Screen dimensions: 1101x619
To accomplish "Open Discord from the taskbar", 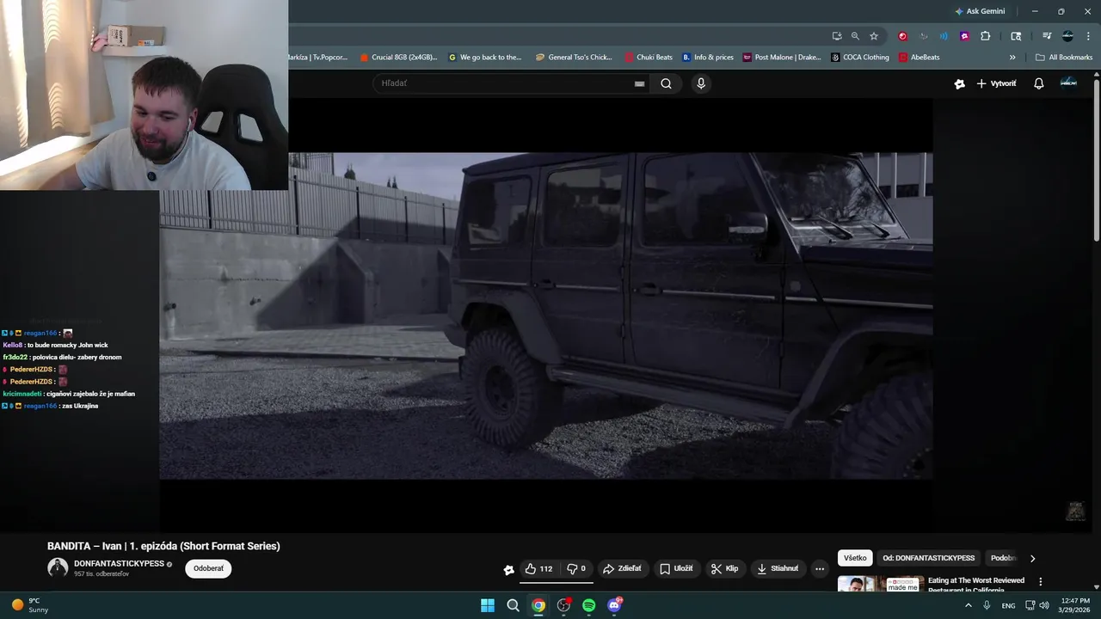I will 614,605.
